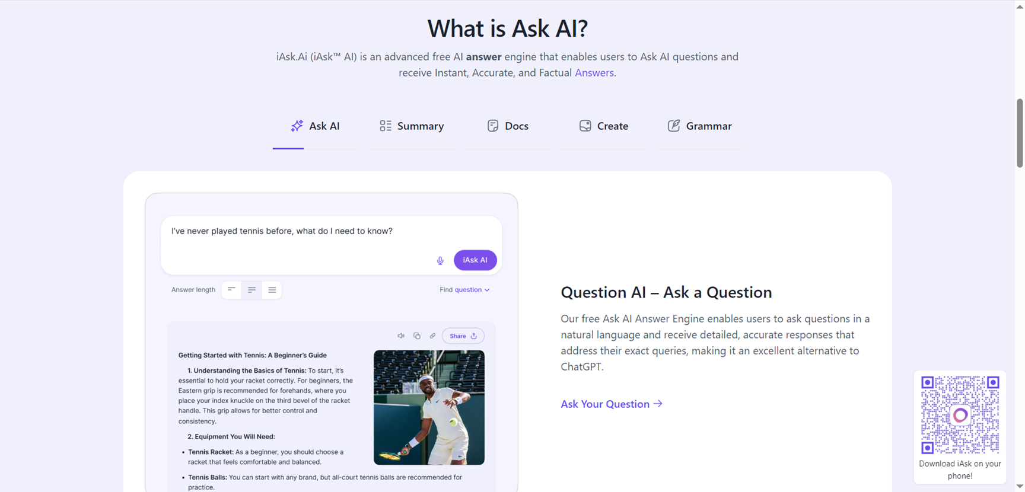Click the scrollbar up arrow
The image size is (1025, 492).
(x=1020, y=6)
